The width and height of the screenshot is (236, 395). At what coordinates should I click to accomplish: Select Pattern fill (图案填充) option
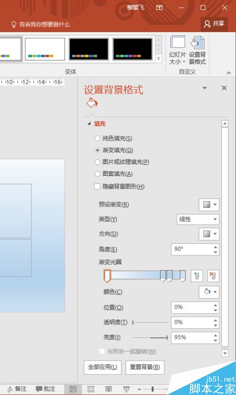[114, 174]
